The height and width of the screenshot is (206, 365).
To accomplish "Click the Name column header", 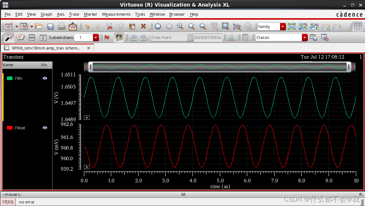I will coord(21,65).
